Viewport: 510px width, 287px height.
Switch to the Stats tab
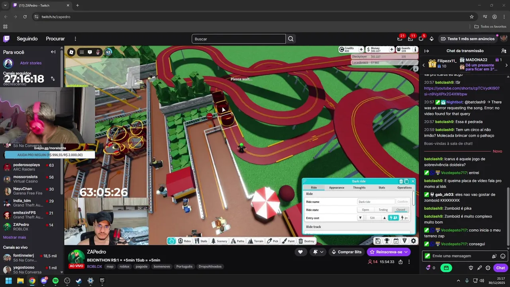[x=382, y=187]
